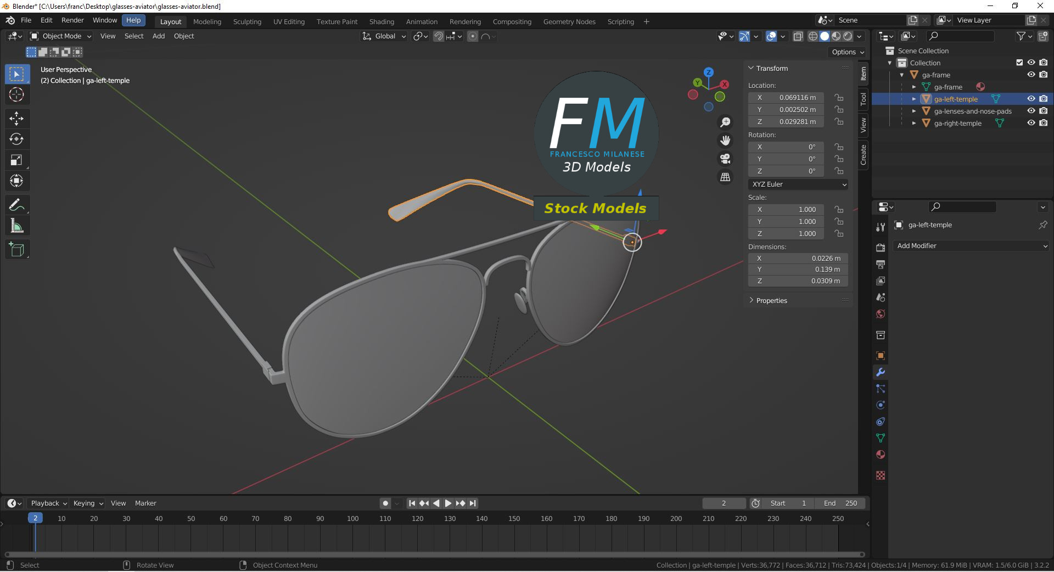Expand the ga-lenses-and-nose-pads tree item
This screenshot has width=1054, height=572.
(x=914, y=111)
